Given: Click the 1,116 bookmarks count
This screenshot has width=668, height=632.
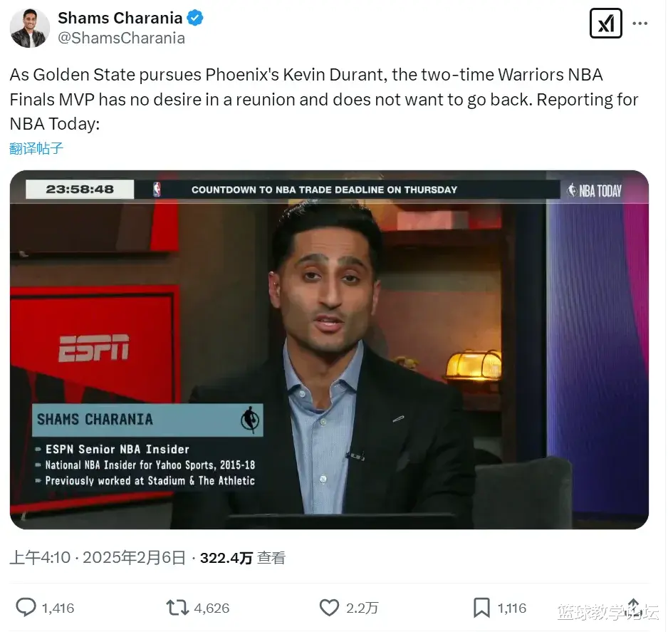Looking at the screenshot, I should coord(512,608).
